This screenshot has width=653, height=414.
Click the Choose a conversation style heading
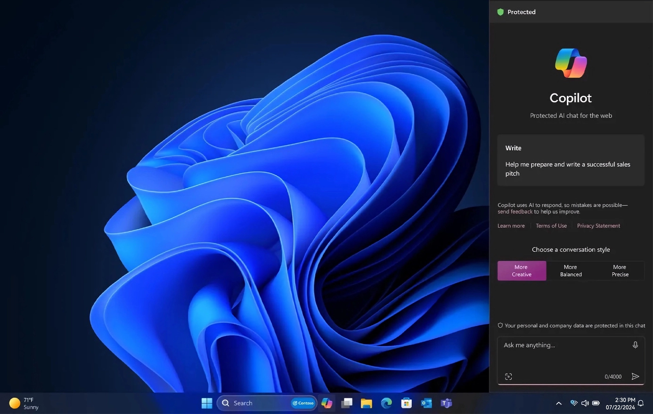[x=571, y=249]
